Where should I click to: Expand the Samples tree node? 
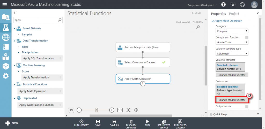tap(18, 35)
